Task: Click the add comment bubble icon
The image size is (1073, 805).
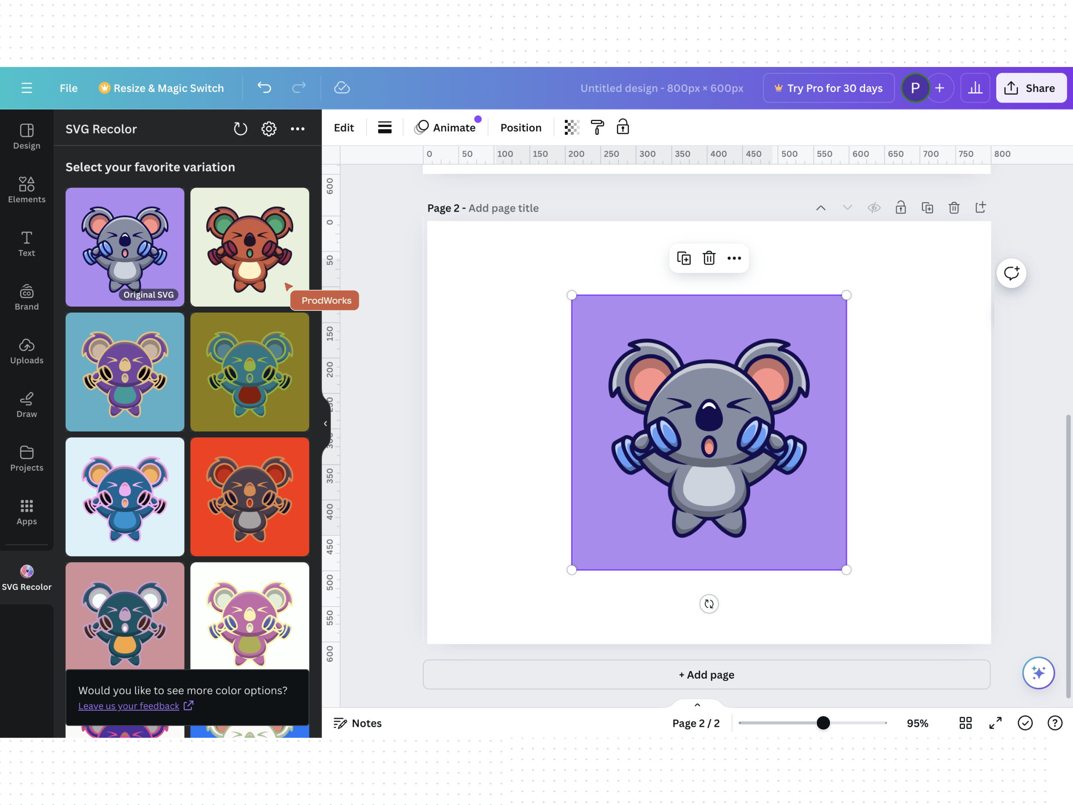Action: click(x=1011, y=273)
